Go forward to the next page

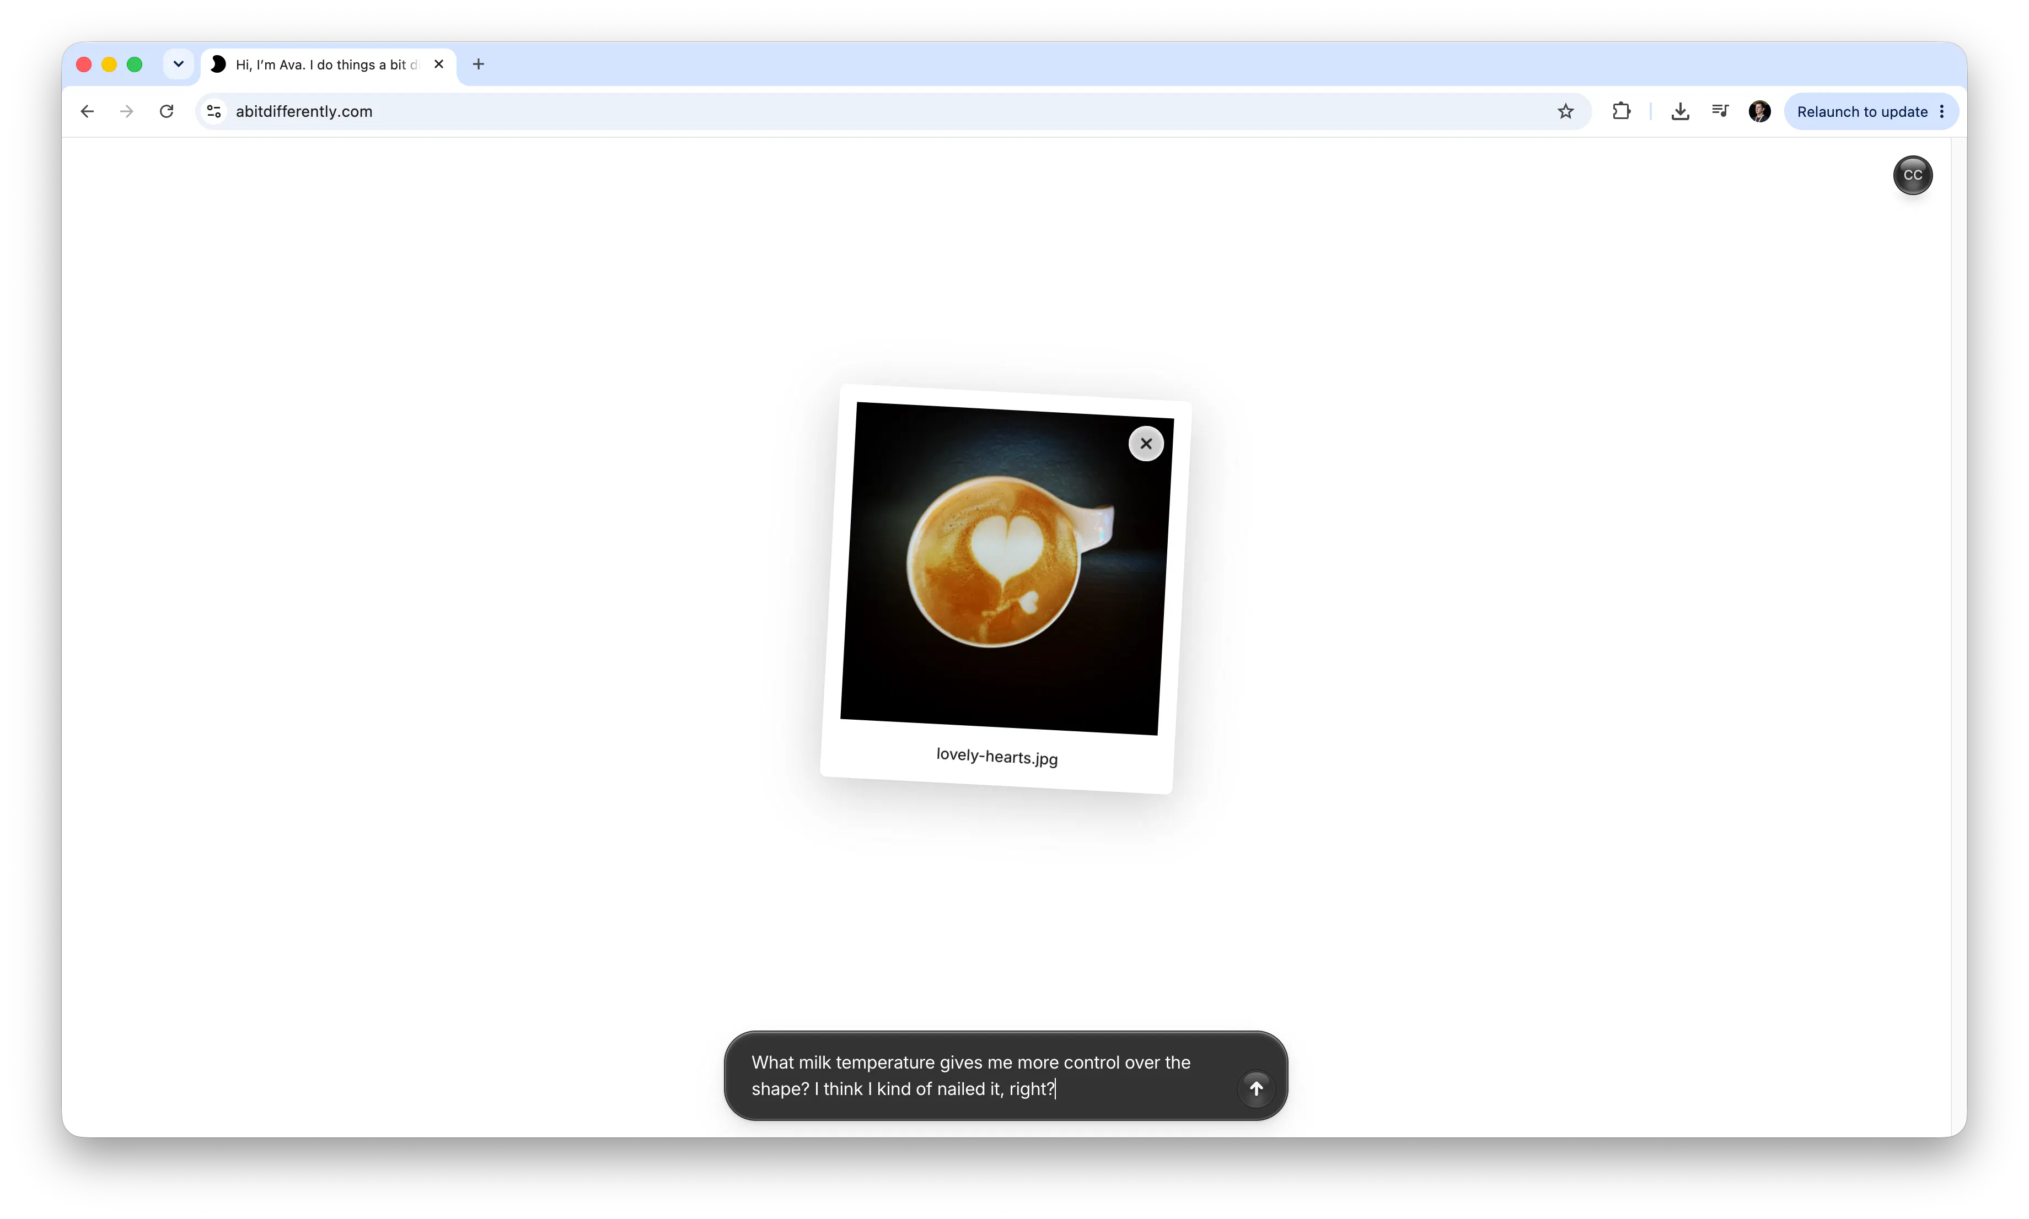pos(127,111)
